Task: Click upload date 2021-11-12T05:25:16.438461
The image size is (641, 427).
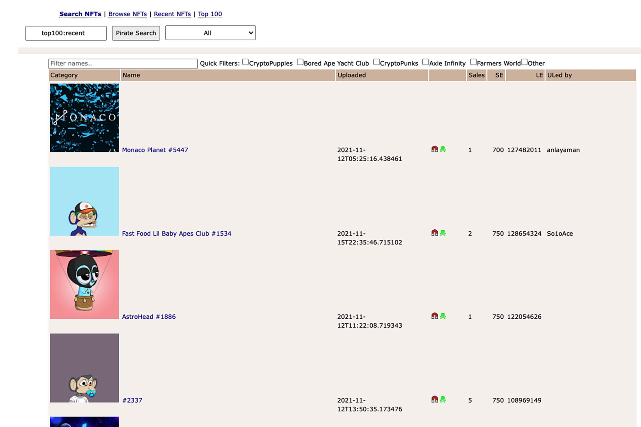Action: (370, 154)
